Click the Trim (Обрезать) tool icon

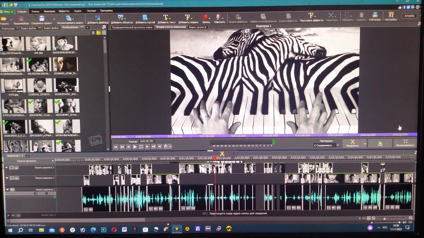[347, 15]
